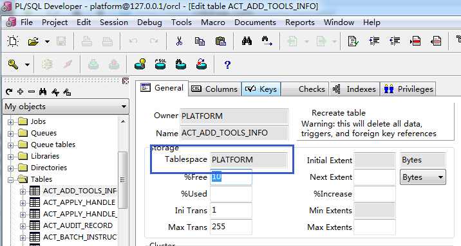Open the Next Extent Bytes unit dropdown
The width and height of the screenshot is (461, 246).
tap(440, 177)
